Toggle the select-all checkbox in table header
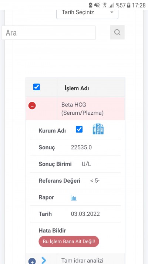Image resolution: width=148 pixels, height=264 pixels. (37, 87)
